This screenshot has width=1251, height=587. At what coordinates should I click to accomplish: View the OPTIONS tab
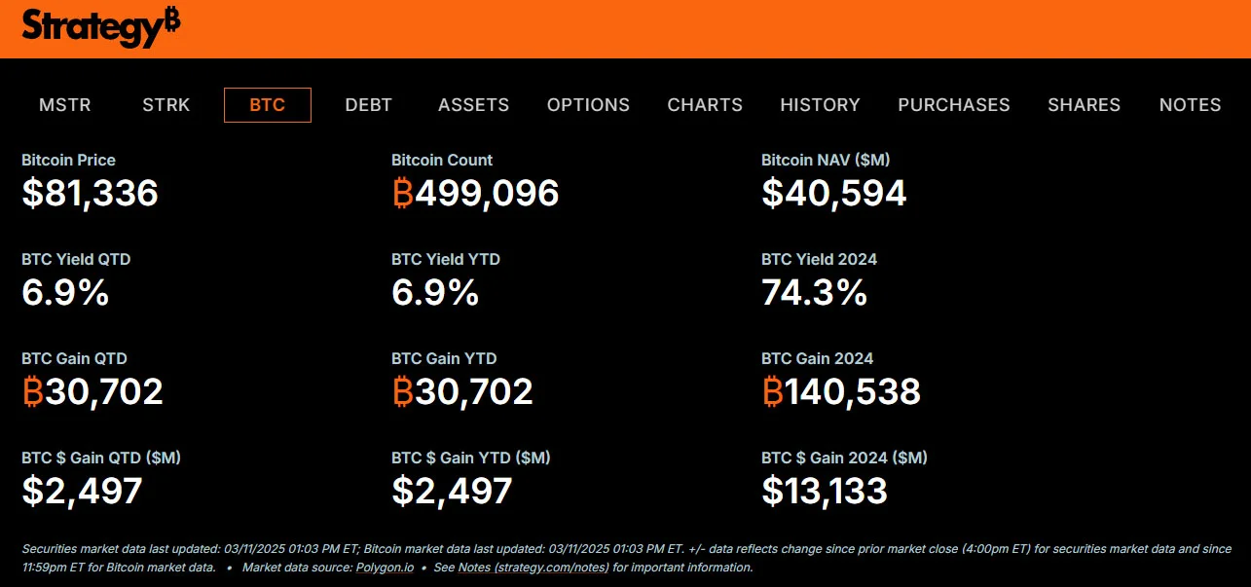coord(588,105)
